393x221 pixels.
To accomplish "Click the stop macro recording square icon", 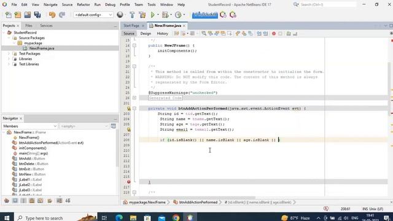I will click(280, 33).
